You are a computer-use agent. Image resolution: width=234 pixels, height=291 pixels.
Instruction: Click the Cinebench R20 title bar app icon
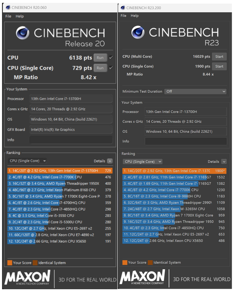pyautogui.click(x=8, y=7)
